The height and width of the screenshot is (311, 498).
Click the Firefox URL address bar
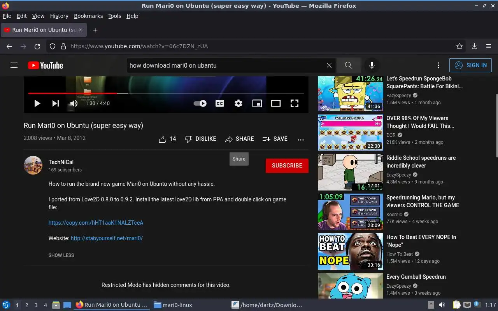[257, 46]
